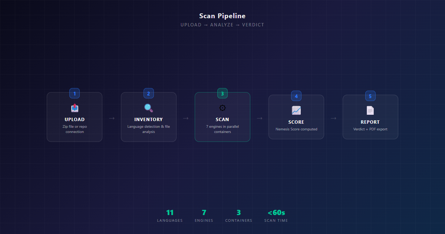Click the INVENTORY card title

149,120
